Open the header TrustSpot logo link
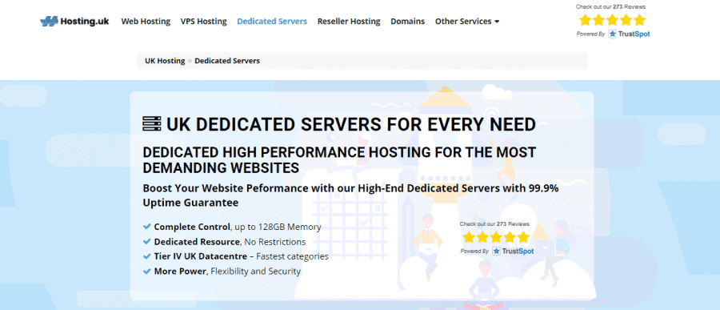Image resolution: width=720 pixels, height=310 pixels. click(629, 34)
